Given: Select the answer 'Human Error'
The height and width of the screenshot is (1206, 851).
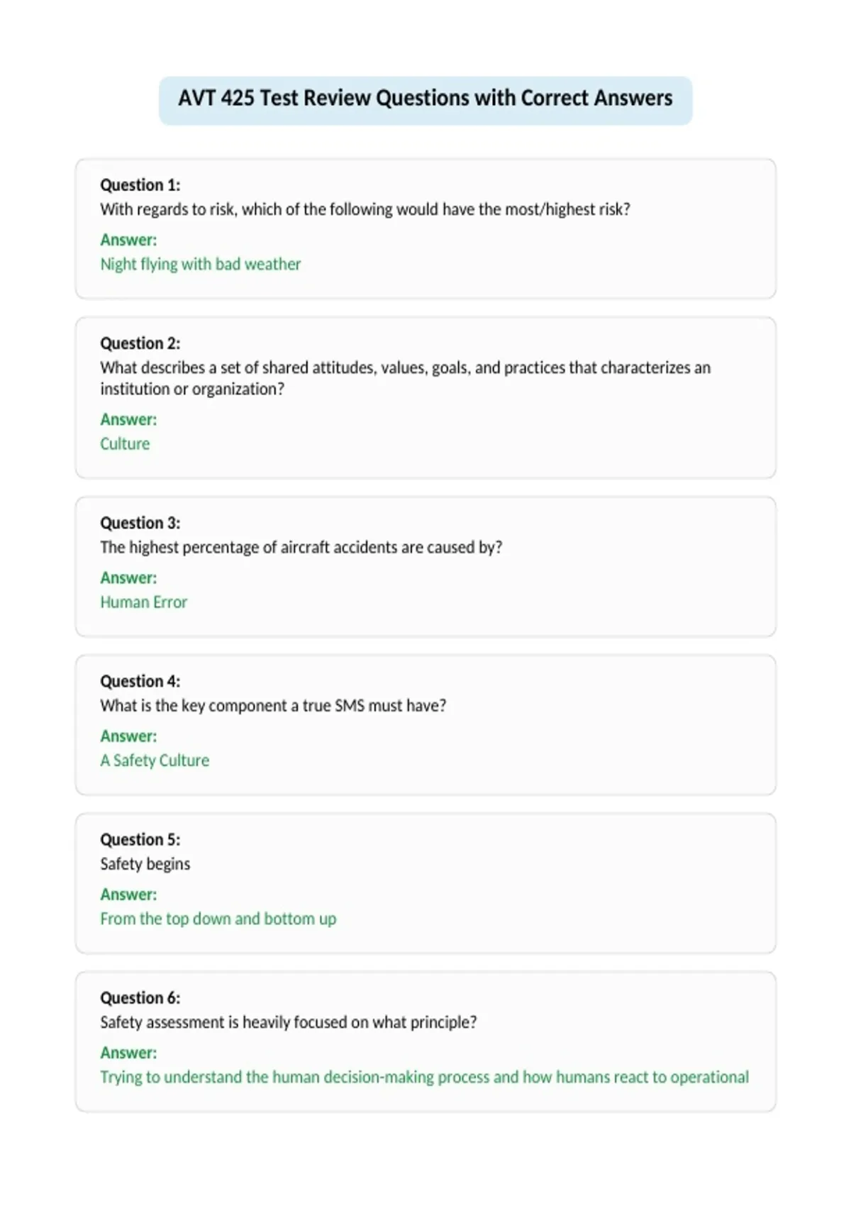Looking at the screenshot, I should pyautogui.click(x=144, y=602).
